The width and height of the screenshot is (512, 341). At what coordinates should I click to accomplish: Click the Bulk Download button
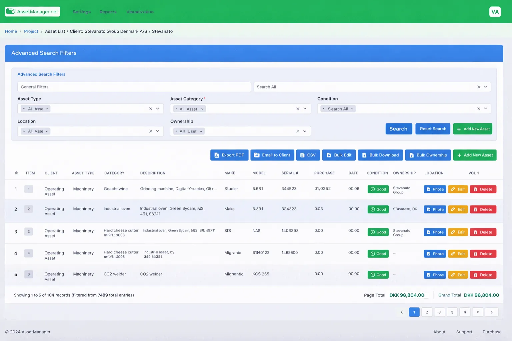point(380,155)
